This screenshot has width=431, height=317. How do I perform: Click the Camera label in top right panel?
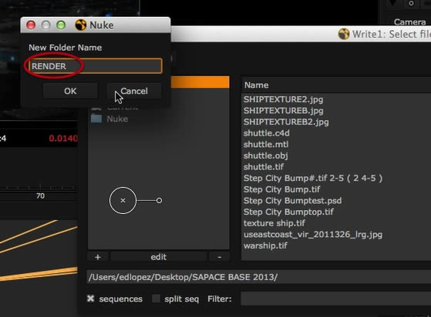pos(409,22)
